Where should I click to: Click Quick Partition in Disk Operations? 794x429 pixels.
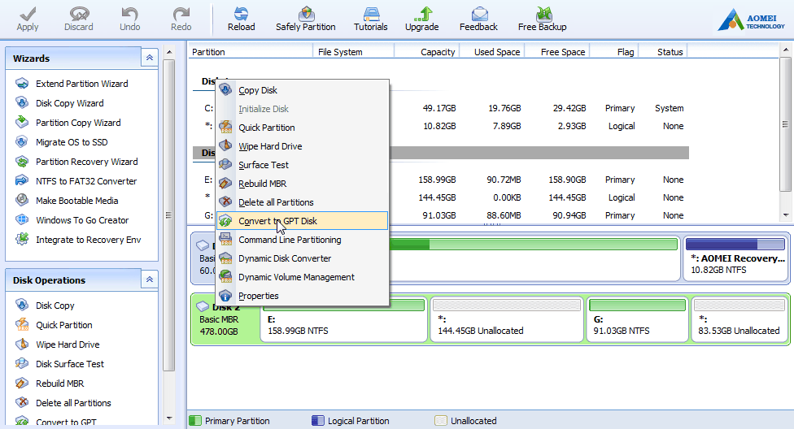coord(63,325)
